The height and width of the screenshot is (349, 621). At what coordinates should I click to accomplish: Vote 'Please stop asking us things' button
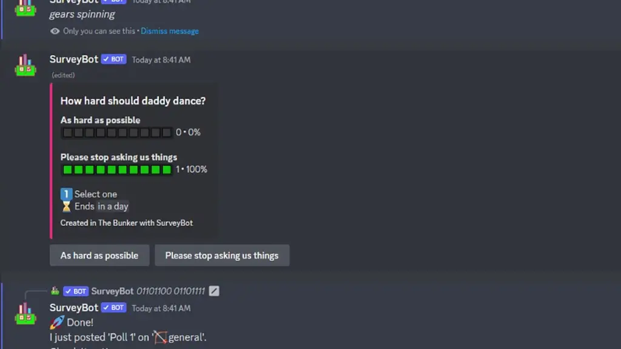[x=222, y=256]
